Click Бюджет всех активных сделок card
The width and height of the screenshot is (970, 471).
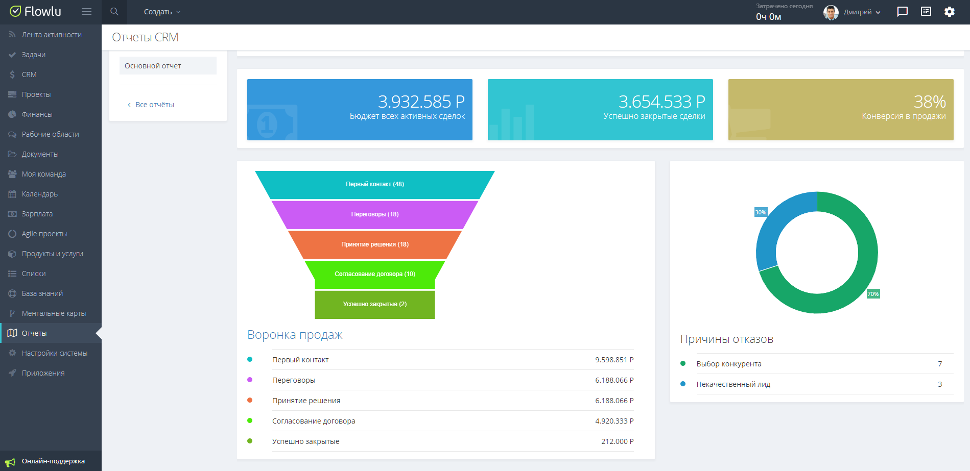[x=360, y=110]
